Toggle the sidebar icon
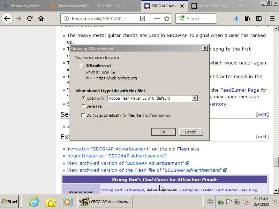The image size is (279, 209). [259, 18]
